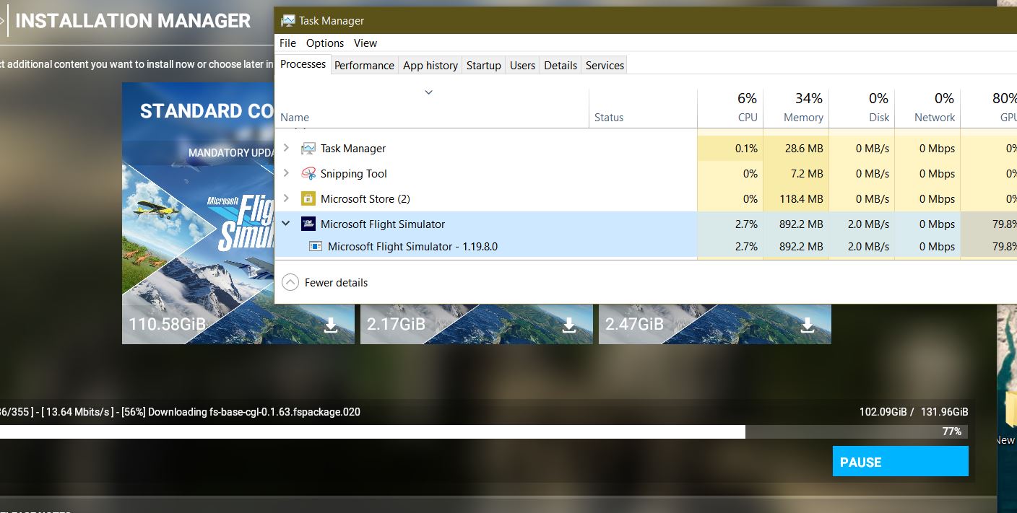Sort by Memory column header
Viewport: 1017px width, 513px height.
click(x=796, y=108)
